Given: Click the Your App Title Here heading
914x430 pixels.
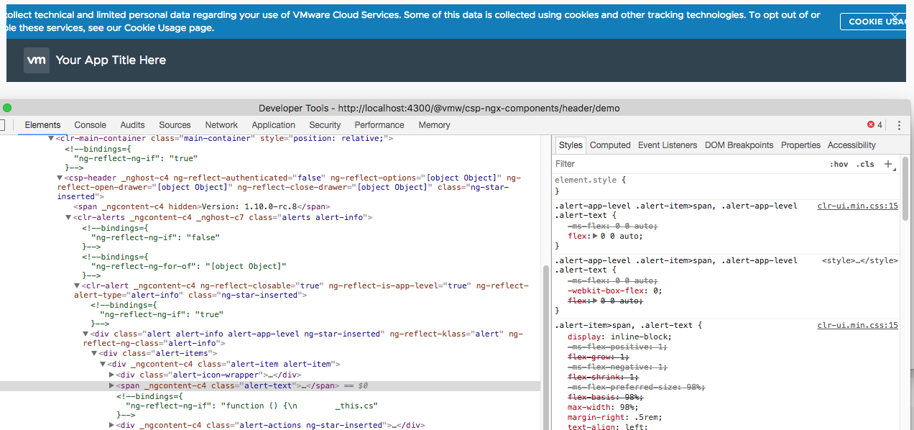Looking at the screenshot, I should point(111,60).
